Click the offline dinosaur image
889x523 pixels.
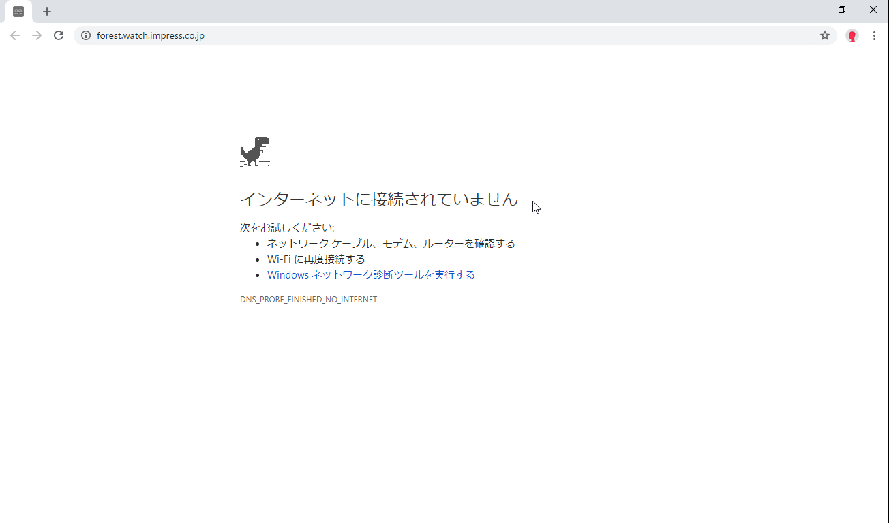coord(255,151)
